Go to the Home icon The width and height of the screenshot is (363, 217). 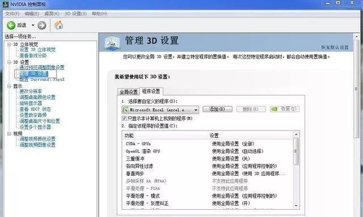(x=59, y=25)
